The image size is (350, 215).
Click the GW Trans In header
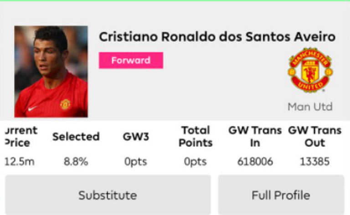[x=255, y=137]
